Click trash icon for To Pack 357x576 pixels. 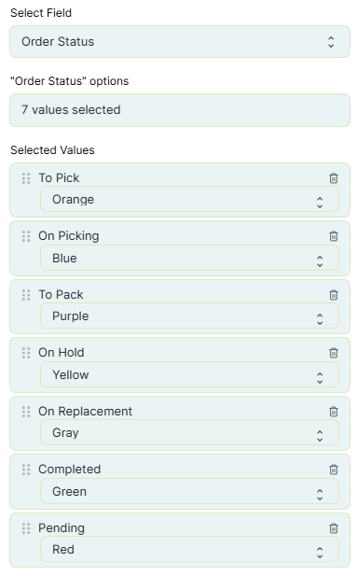coord(333,295)
